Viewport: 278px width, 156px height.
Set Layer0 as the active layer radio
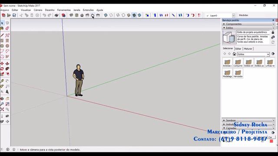coord(224,141)
